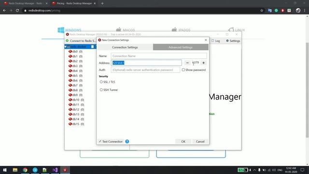Click the taskbar volume icon

point(274,170)
